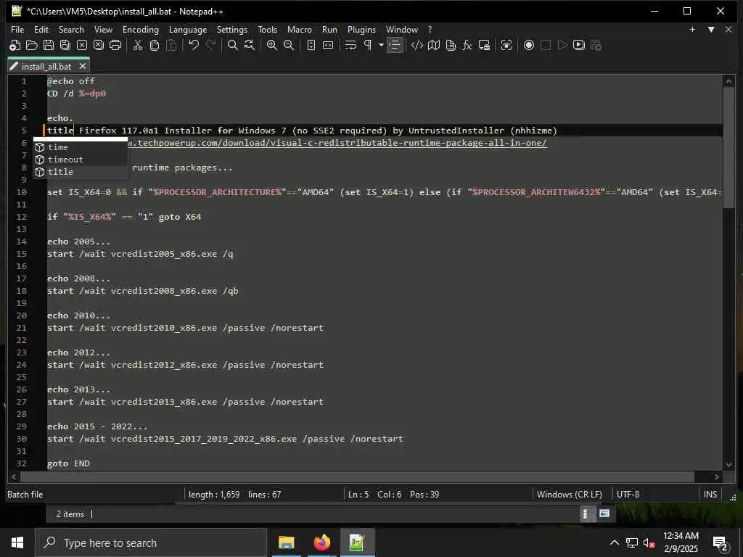Image resolution: width=743 pixels, height=557 pixels.
Task: Copy selection using the Copy icon
Action: coord(155,45)
